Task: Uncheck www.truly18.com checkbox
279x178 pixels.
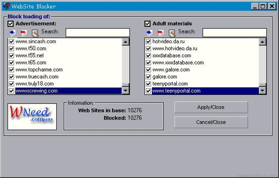Action: coord(11,84)
